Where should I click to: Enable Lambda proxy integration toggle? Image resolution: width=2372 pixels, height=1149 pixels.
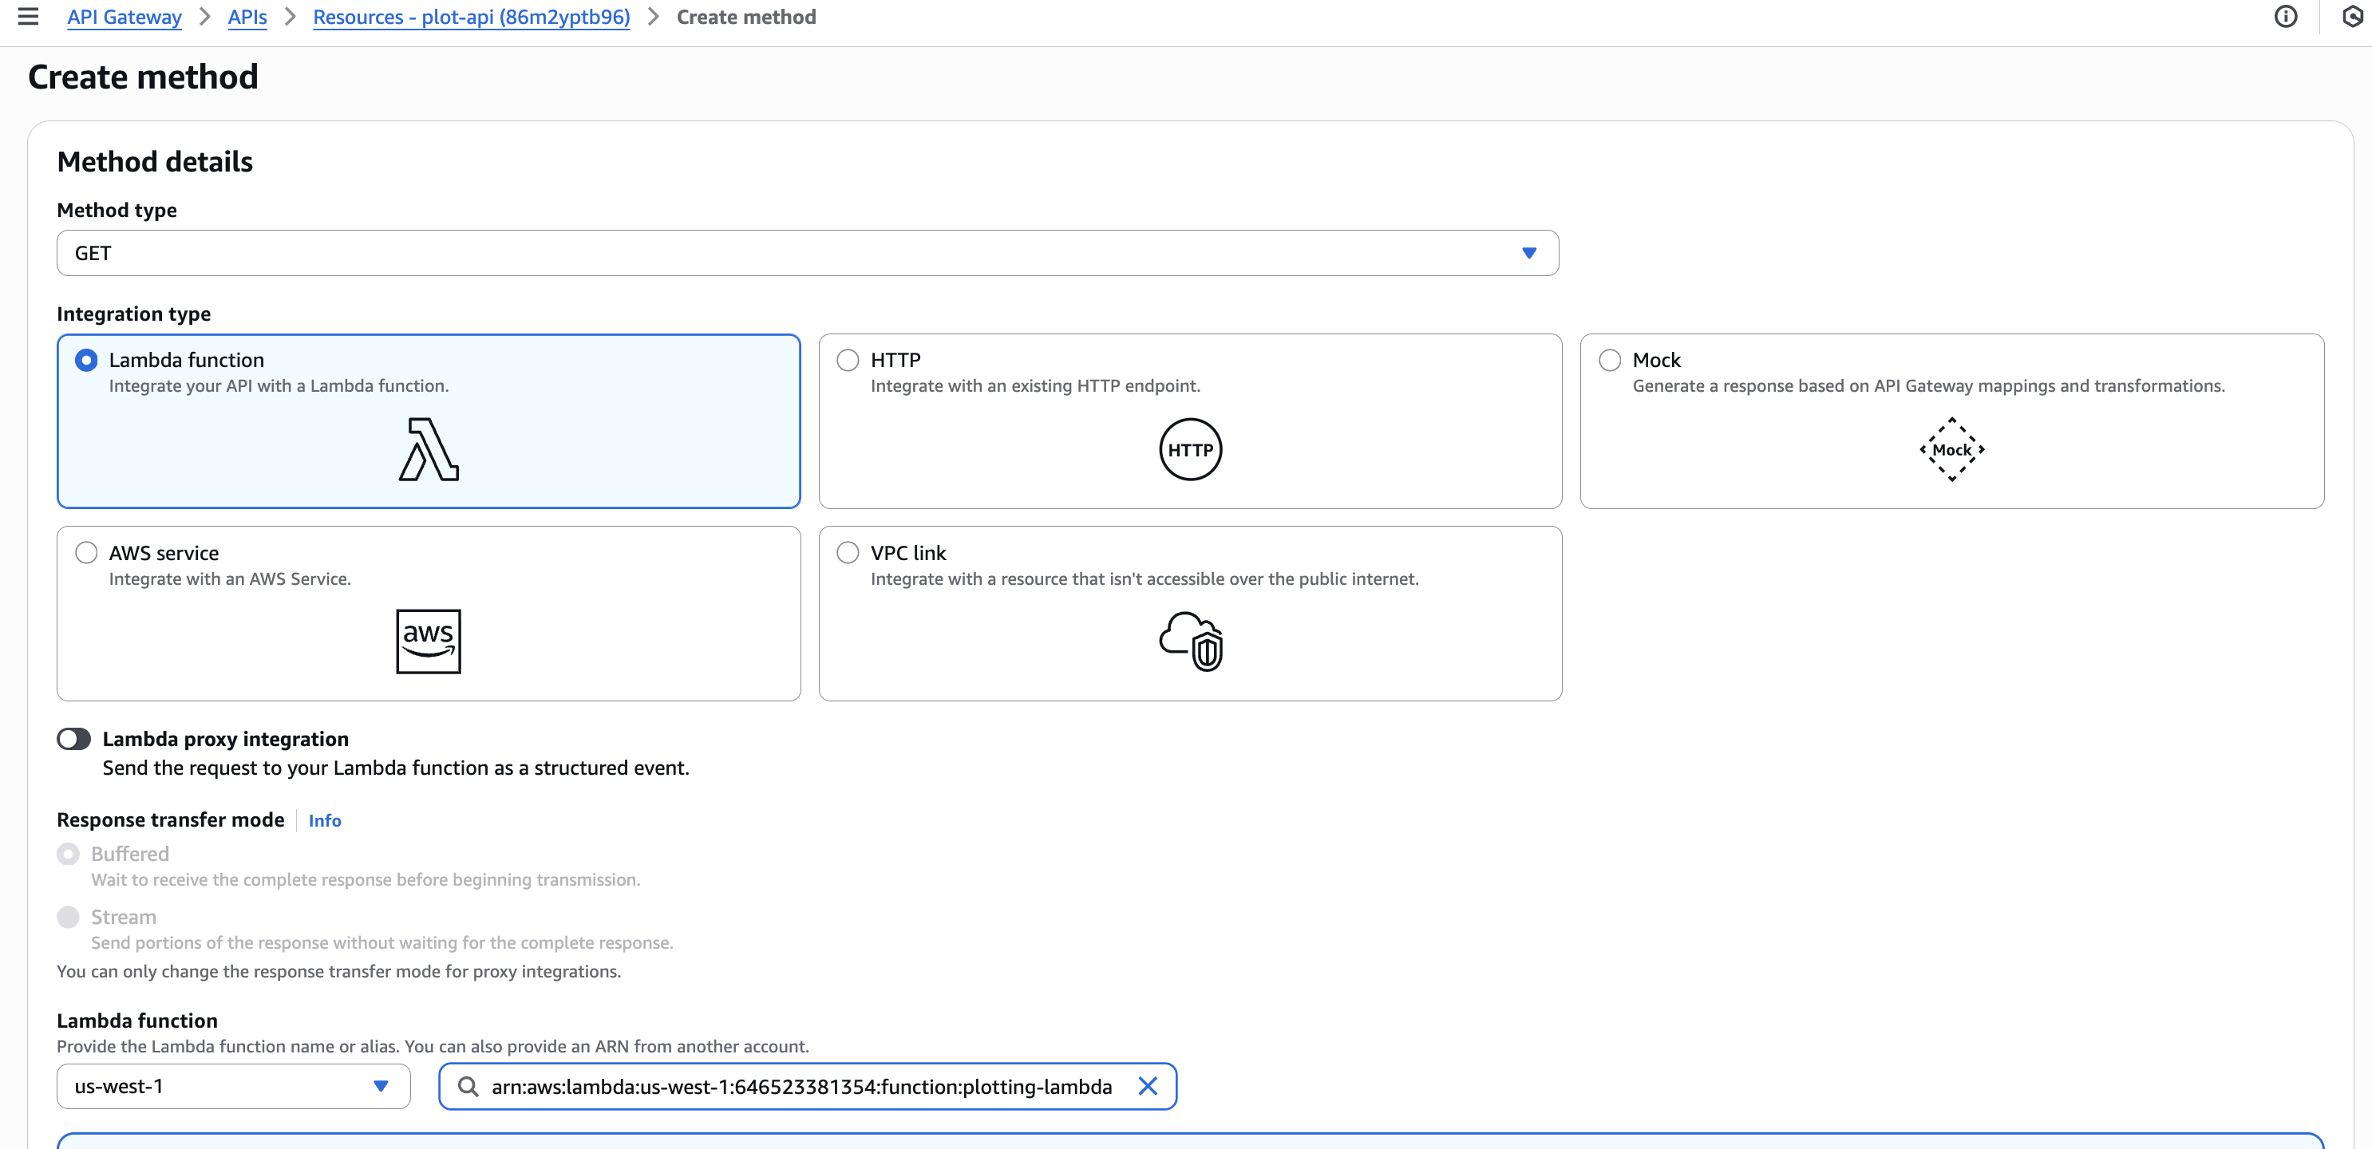click(x=73, y=738)
